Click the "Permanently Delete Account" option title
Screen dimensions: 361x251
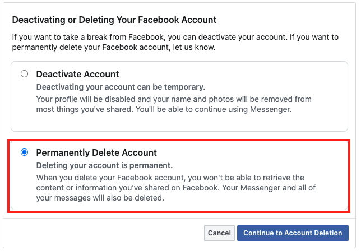[96, 152]
